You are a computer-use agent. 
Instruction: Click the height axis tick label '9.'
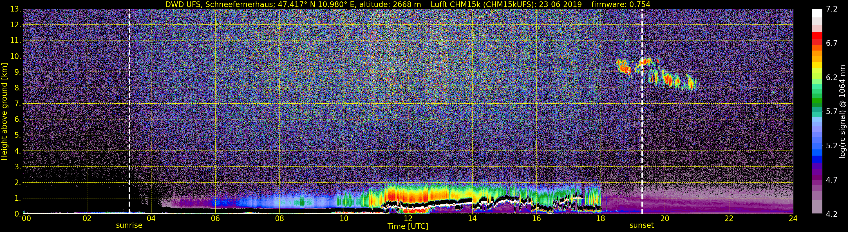(17, 72)
